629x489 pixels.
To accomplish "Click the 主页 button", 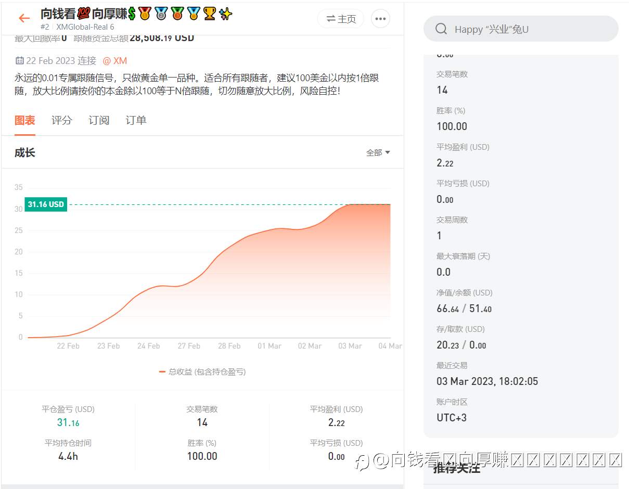I will tap(341, 19).
